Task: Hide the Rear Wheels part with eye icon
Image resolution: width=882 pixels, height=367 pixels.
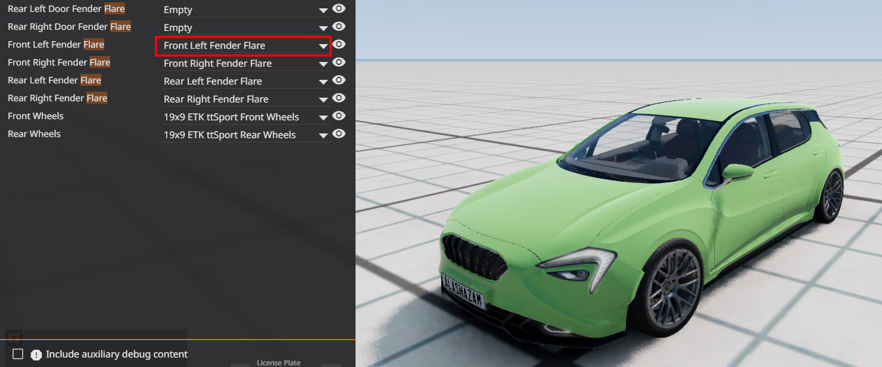Action: click(x=339, y=134)
